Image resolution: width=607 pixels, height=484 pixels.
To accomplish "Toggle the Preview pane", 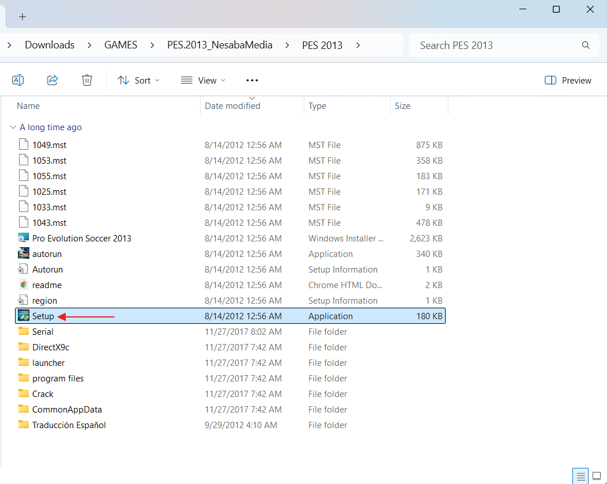I will 568,81.
